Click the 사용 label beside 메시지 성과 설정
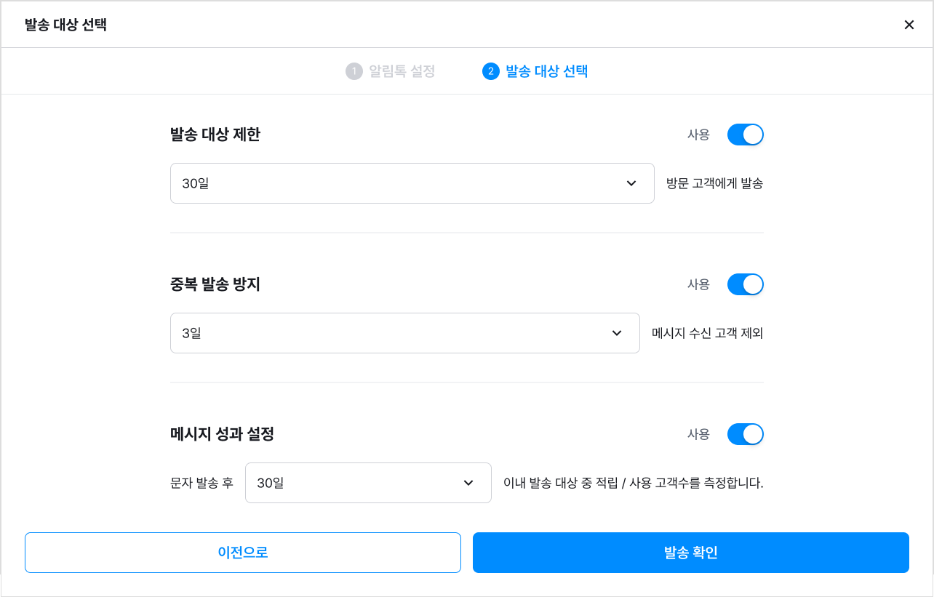Image resolution: width=934 pixels, height=597 pixels. pos(698,434)
